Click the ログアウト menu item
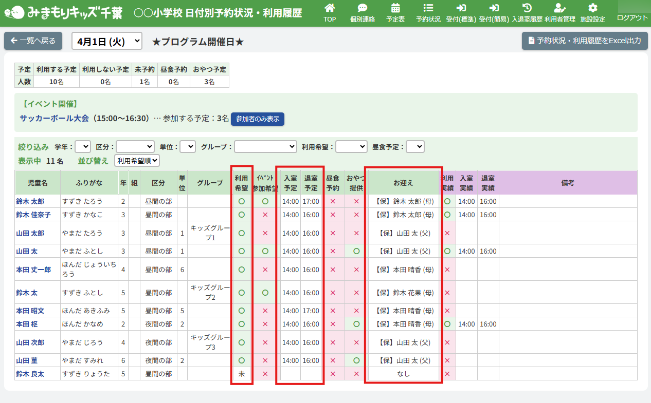 [632, 17]
